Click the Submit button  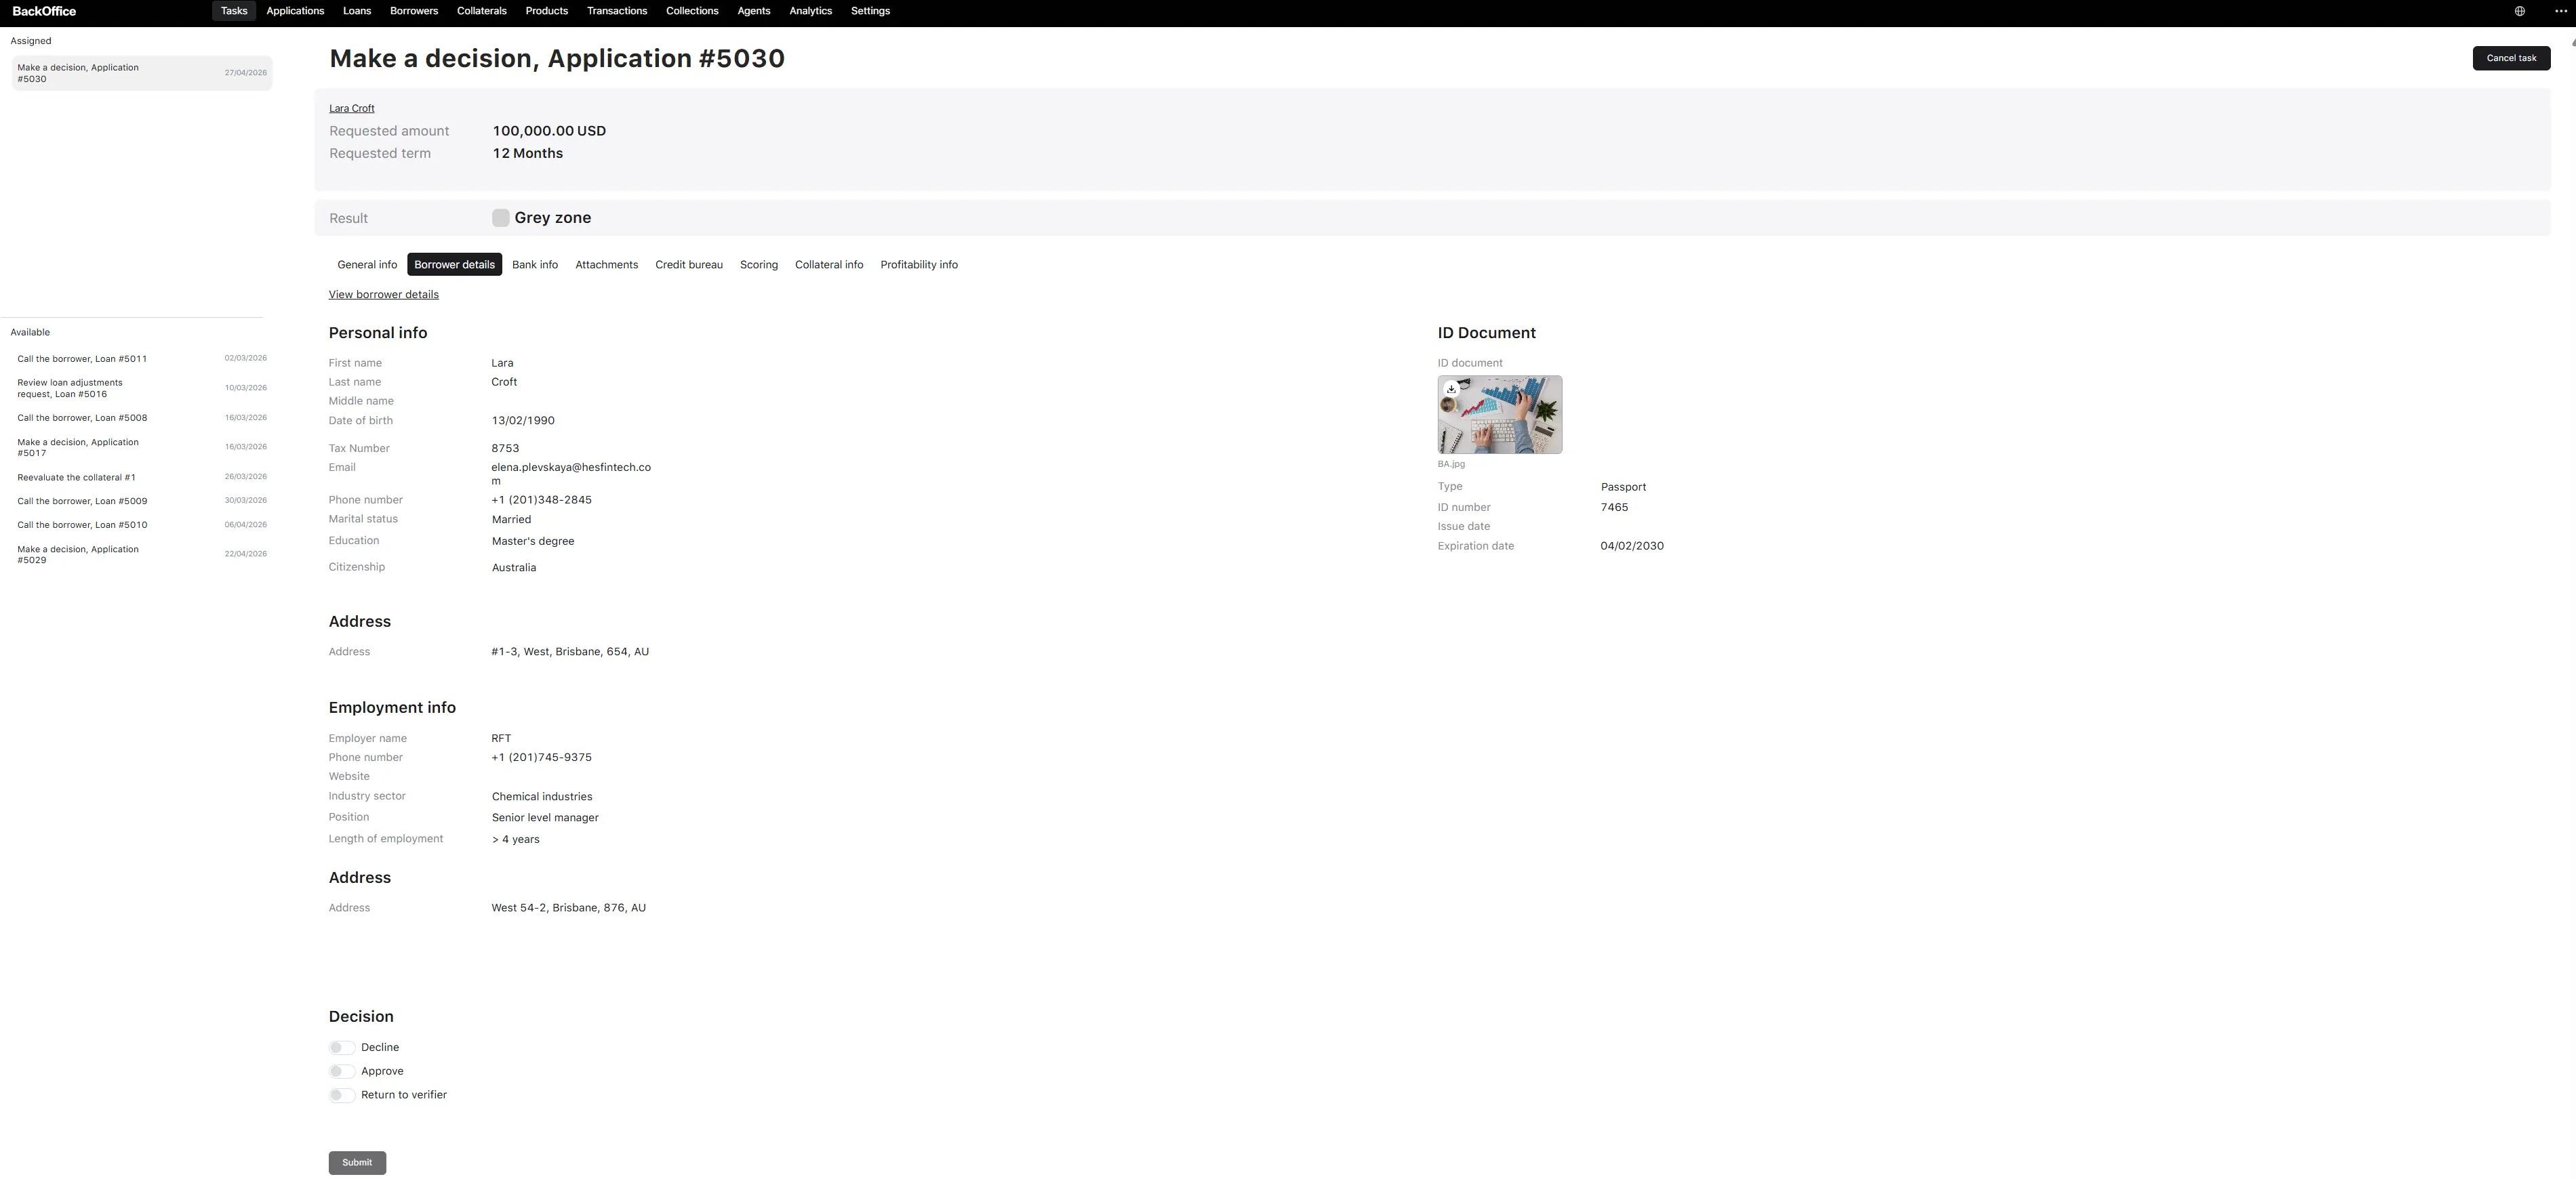click(357, 1163)
